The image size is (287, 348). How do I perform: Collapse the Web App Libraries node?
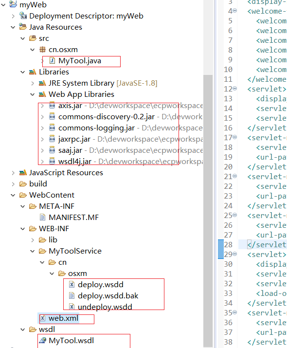[x=33, y=94]
